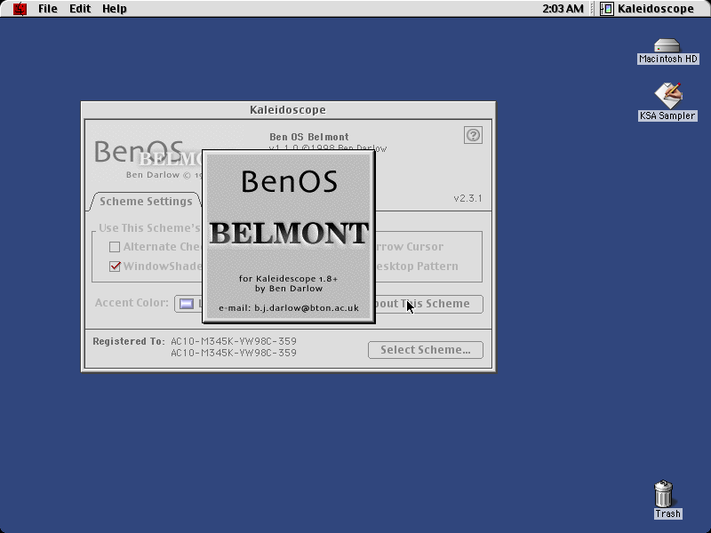
Task: Open the Accent Color dropdown swatch
Action: pyautogui.click(x=188, y=304)
